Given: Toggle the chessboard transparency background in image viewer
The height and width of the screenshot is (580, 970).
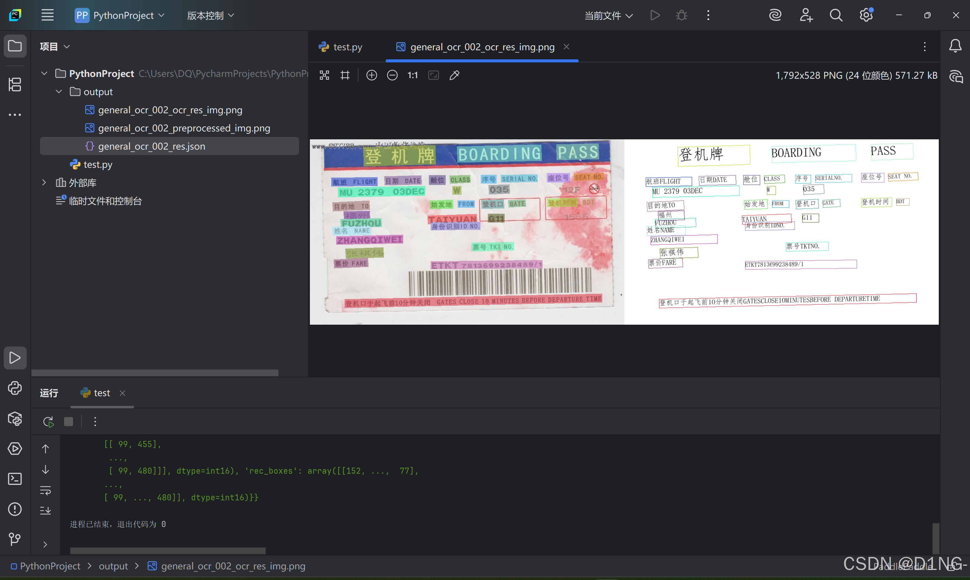Looking at the screenshot, I should [x=324, y=75].
